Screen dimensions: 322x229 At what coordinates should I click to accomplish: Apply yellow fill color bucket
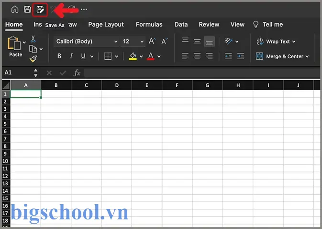pyautogui.click(x=133, y=56)
